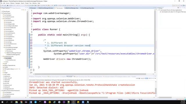
Task: Open File Explorer from the taskbar
Action: tap(17, 102)
